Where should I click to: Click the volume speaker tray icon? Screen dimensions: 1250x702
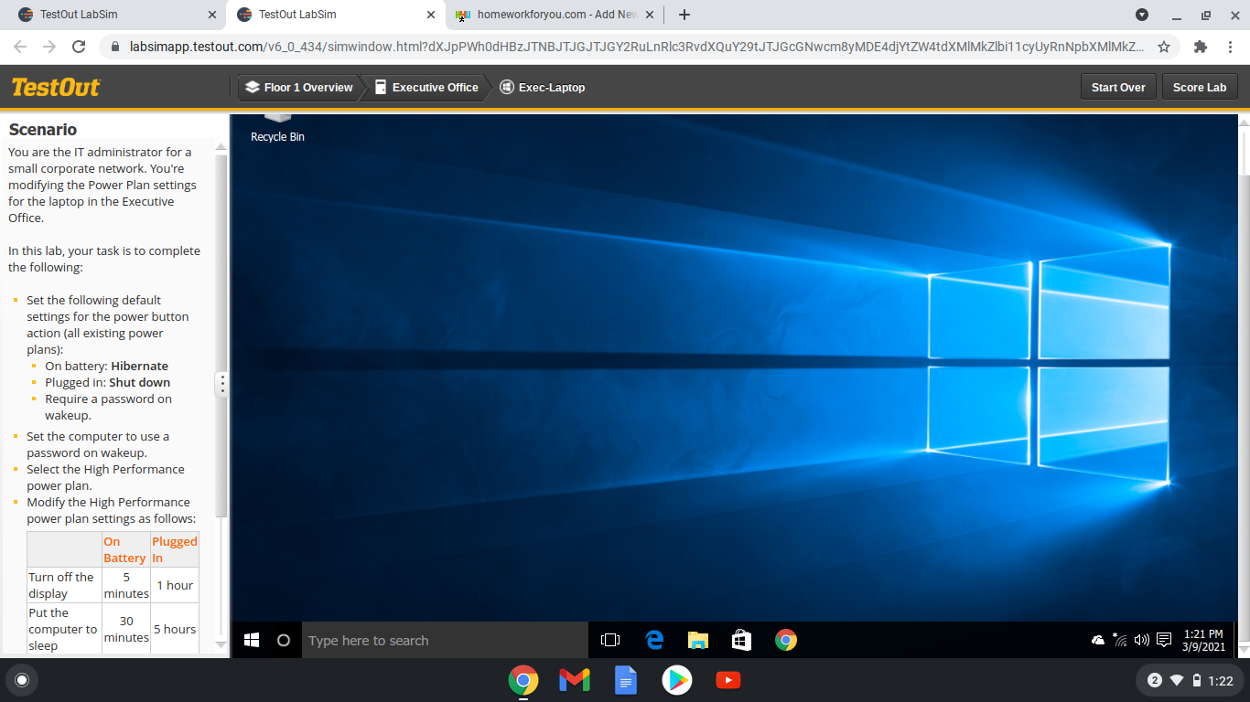pos(1141,641)
